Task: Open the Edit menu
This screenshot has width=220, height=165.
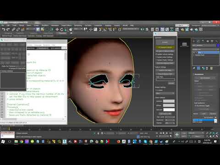Action: tap(8, 25)
